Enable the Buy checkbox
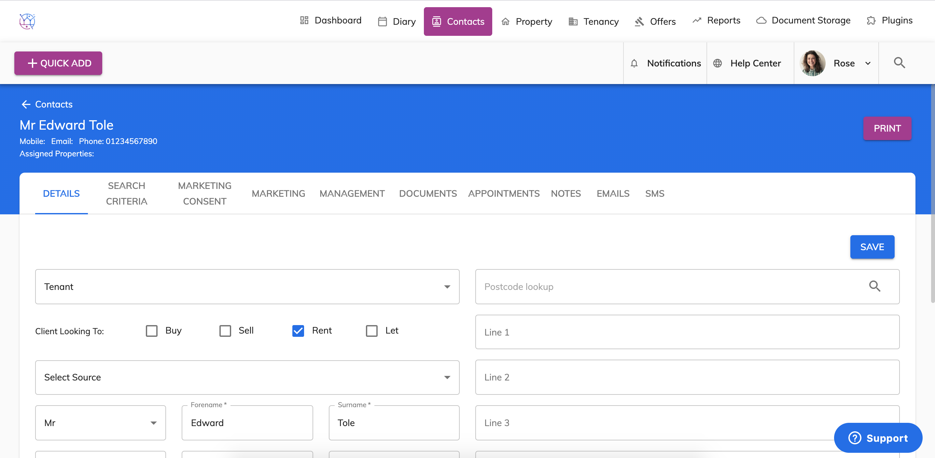This screenshot has width=935, height=458. [152, 331]
